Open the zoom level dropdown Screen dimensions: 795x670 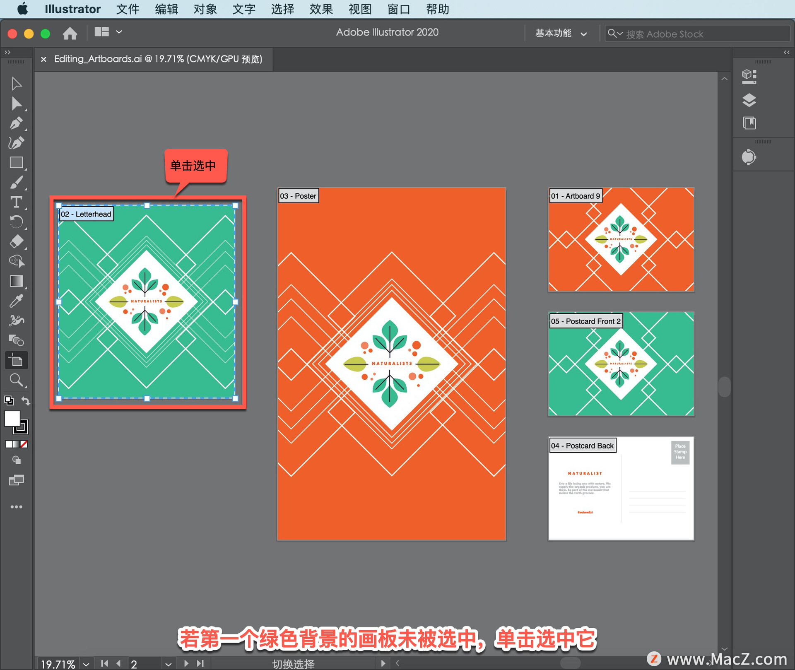tap(86, 664)
